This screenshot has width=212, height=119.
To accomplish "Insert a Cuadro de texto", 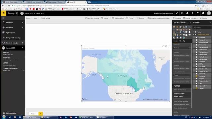I will click(x=118, y=18).
